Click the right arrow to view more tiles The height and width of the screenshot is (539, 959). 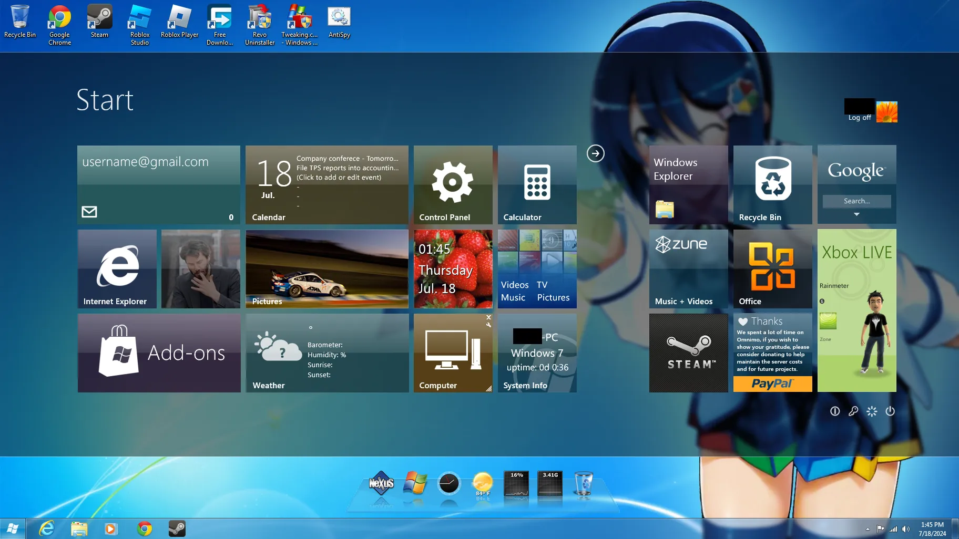pos(596,153)
